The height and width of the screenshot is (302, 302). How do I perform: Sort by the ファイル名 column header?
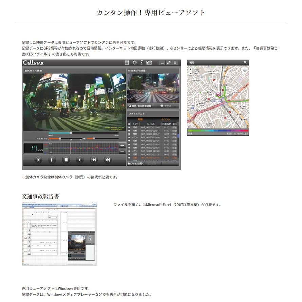point(151,124)
